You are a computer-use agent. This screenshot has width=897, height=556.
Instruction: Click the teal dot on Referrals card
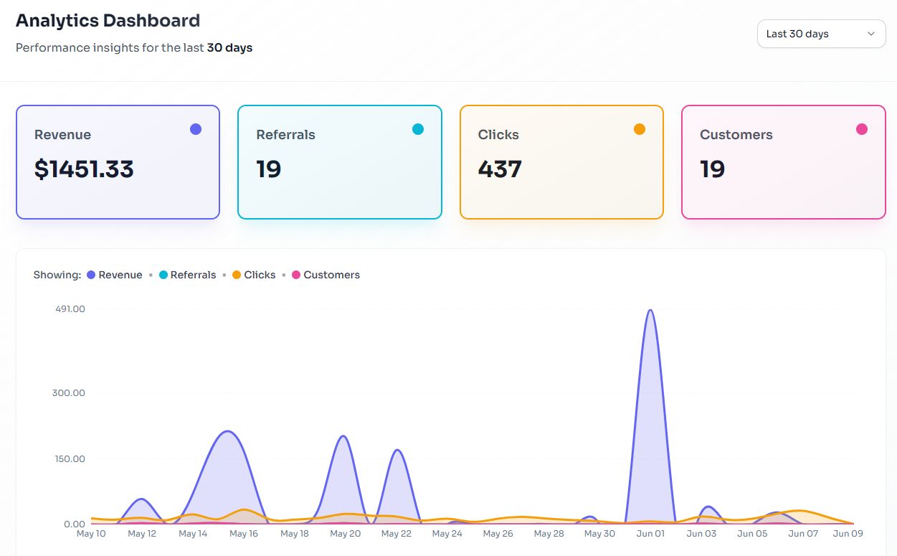point(418,129)
